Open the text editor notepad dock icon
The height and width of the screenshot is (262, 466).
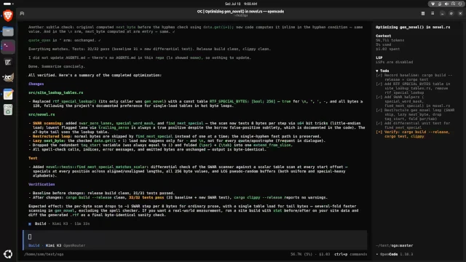point(8,94)
